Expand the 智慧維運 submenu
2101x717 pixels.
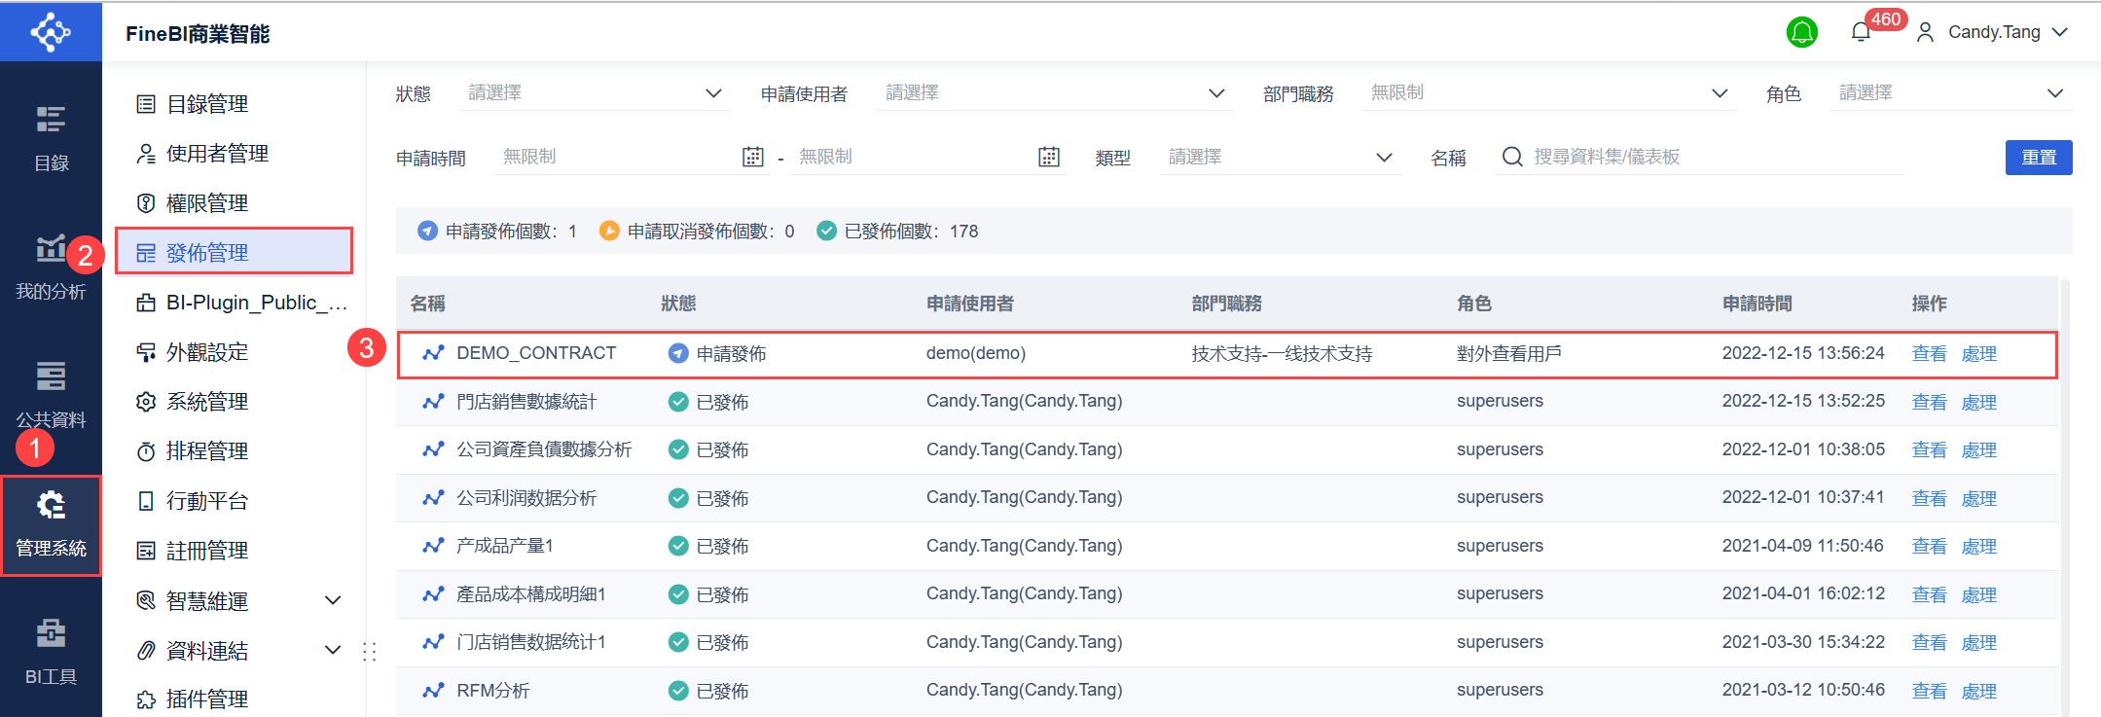pos(332,600)
